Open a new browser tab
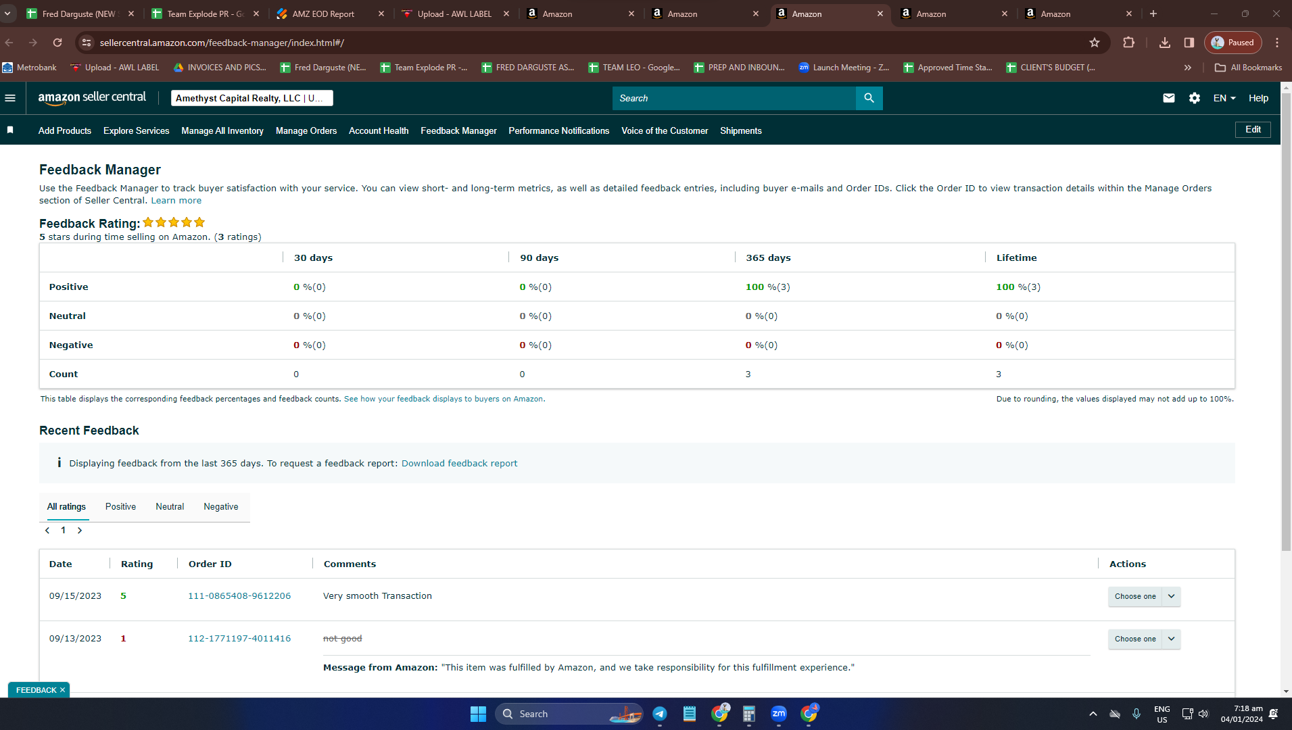Viewport: 1292px width, 730px height. pyautogui.click(x=1153, y=14)
